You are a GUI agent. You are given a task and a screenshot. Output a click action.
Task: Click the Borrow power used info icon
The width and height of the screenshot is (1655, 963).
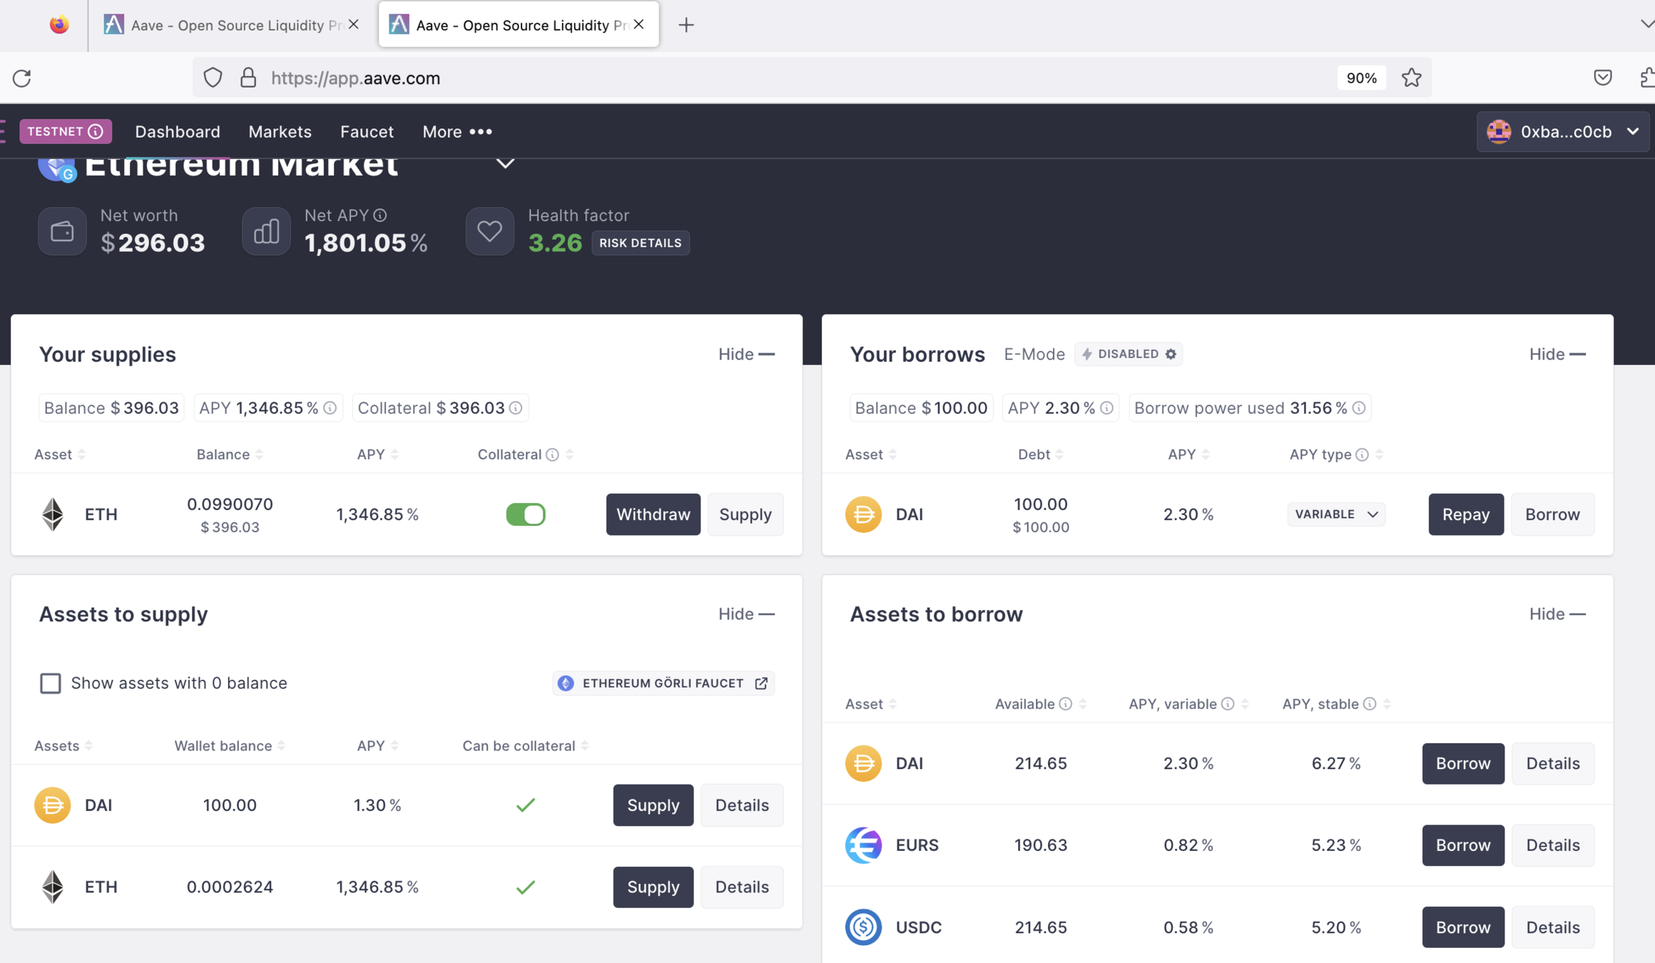(x=1359, y=408)
